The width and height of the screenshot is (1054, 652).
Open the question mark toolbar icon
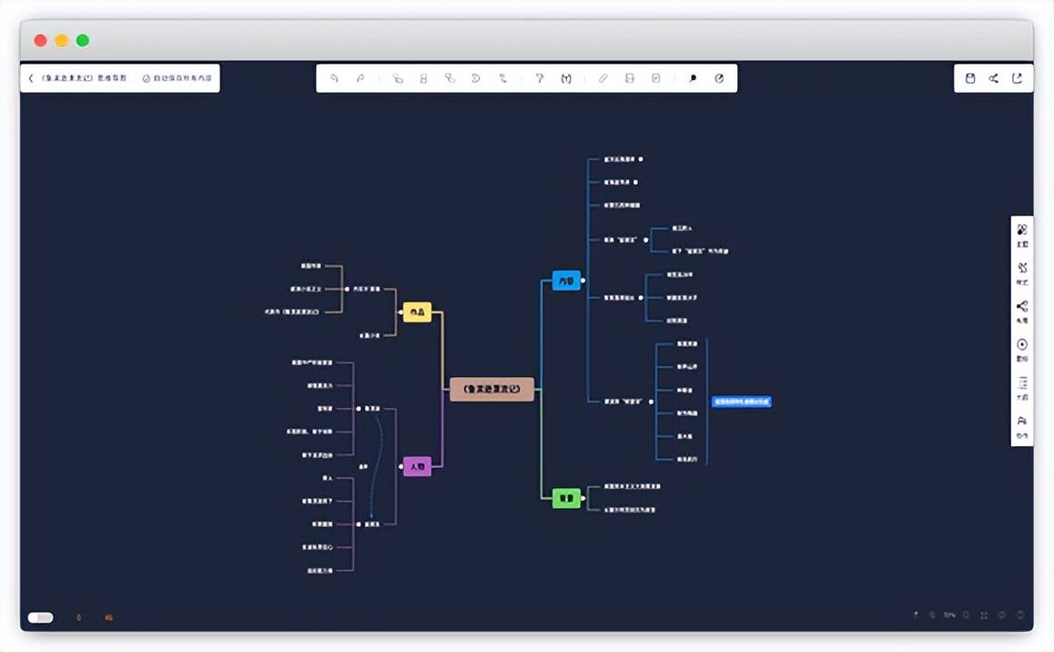coord(539,78)
